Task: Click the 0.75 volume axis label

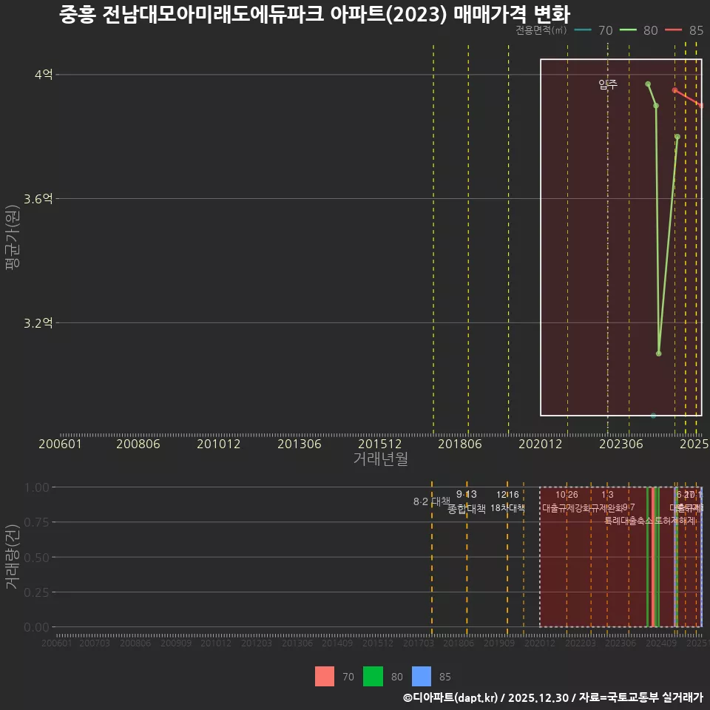Action: click(36, 522)
